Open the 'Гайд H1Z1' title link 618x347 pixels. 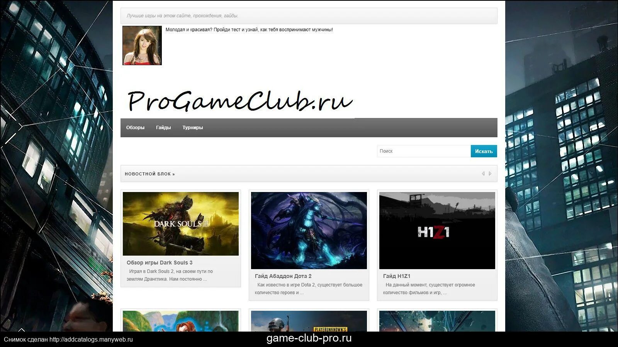397,276
